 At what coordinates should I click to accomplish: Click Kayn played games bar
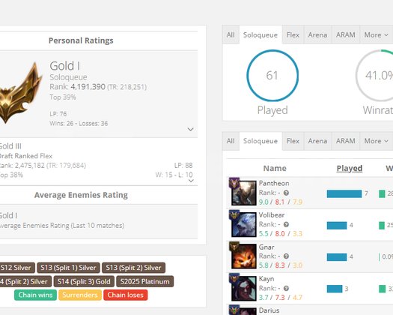(335, 289)
